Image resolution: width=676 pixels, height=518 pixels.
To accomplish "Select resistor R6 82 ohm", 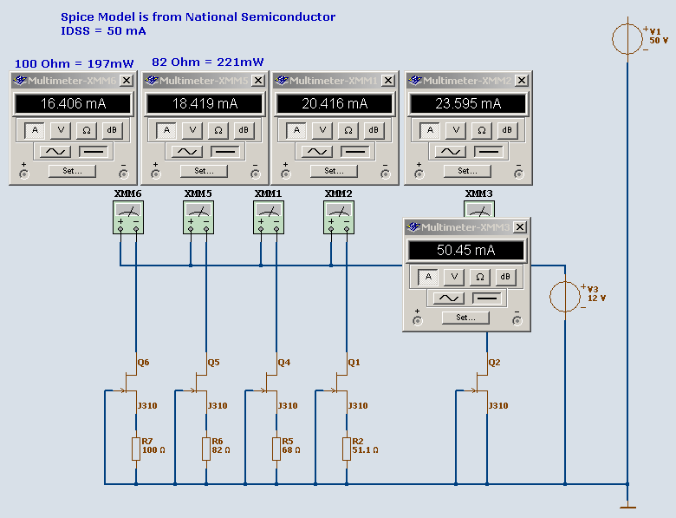I will 206,449.
